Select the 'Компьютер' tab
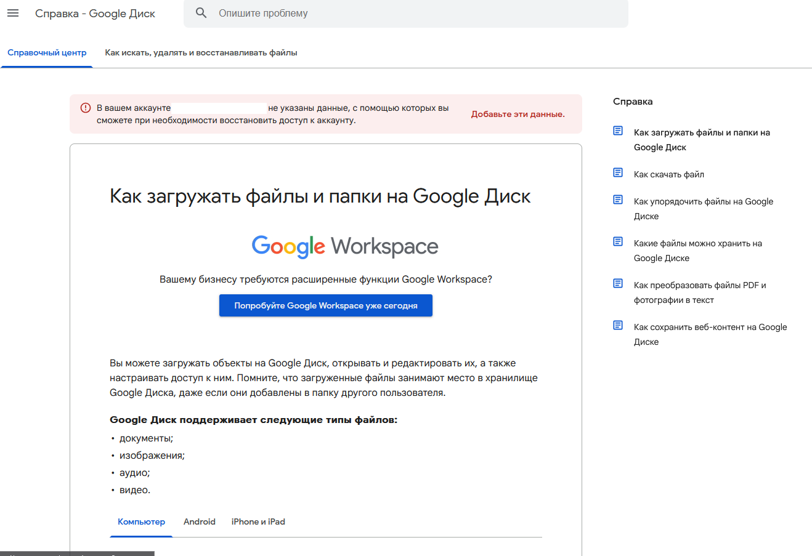Image resolution: width=812 pixels, height=556 pixels. (141, 522)
